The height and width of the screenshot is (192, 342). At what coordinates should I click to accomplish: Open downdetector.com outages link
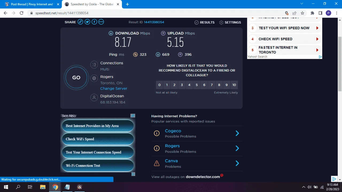coord(203,177)
